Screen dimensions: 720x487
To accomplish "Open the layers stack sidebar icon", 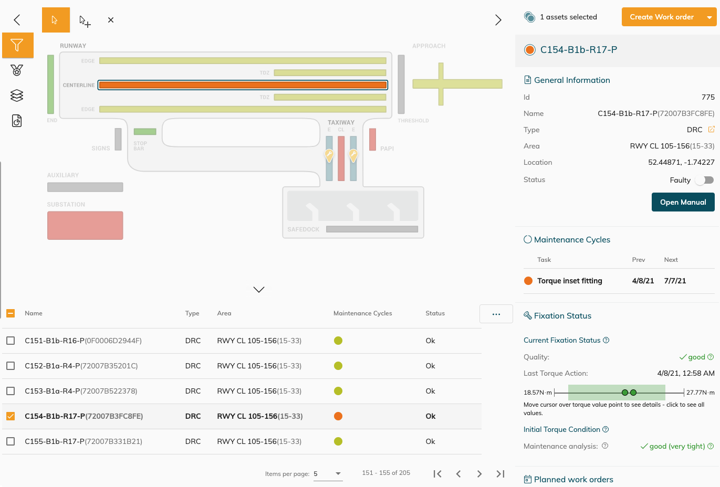I will [17, 96].
